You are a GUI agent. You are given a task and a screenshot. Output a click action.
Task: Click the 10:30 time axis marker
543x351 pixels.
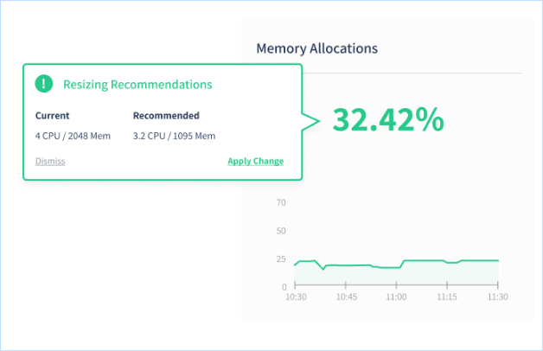click(x=296, y=297)
